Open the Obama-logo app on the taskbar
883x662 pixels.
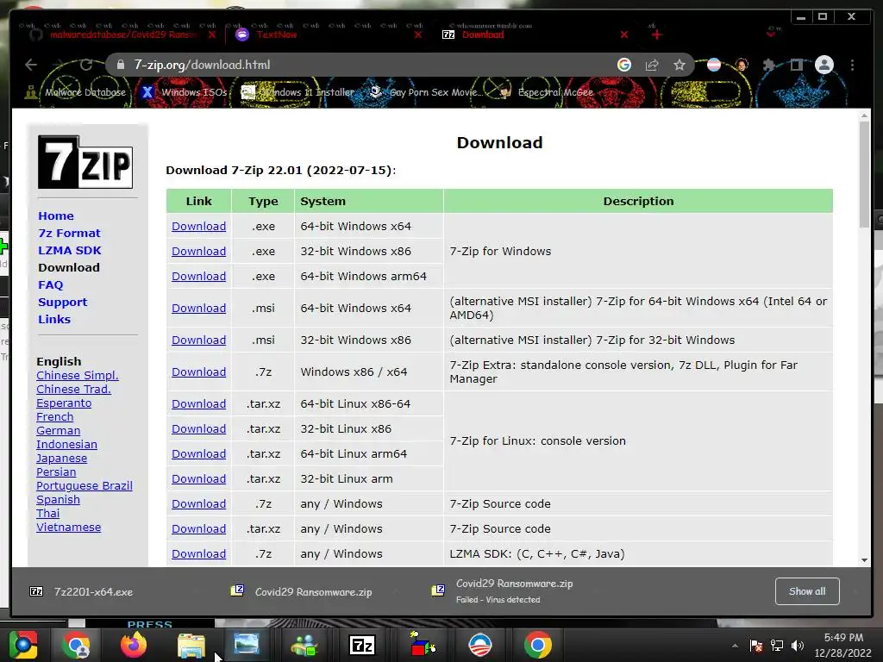coord(479,645)
